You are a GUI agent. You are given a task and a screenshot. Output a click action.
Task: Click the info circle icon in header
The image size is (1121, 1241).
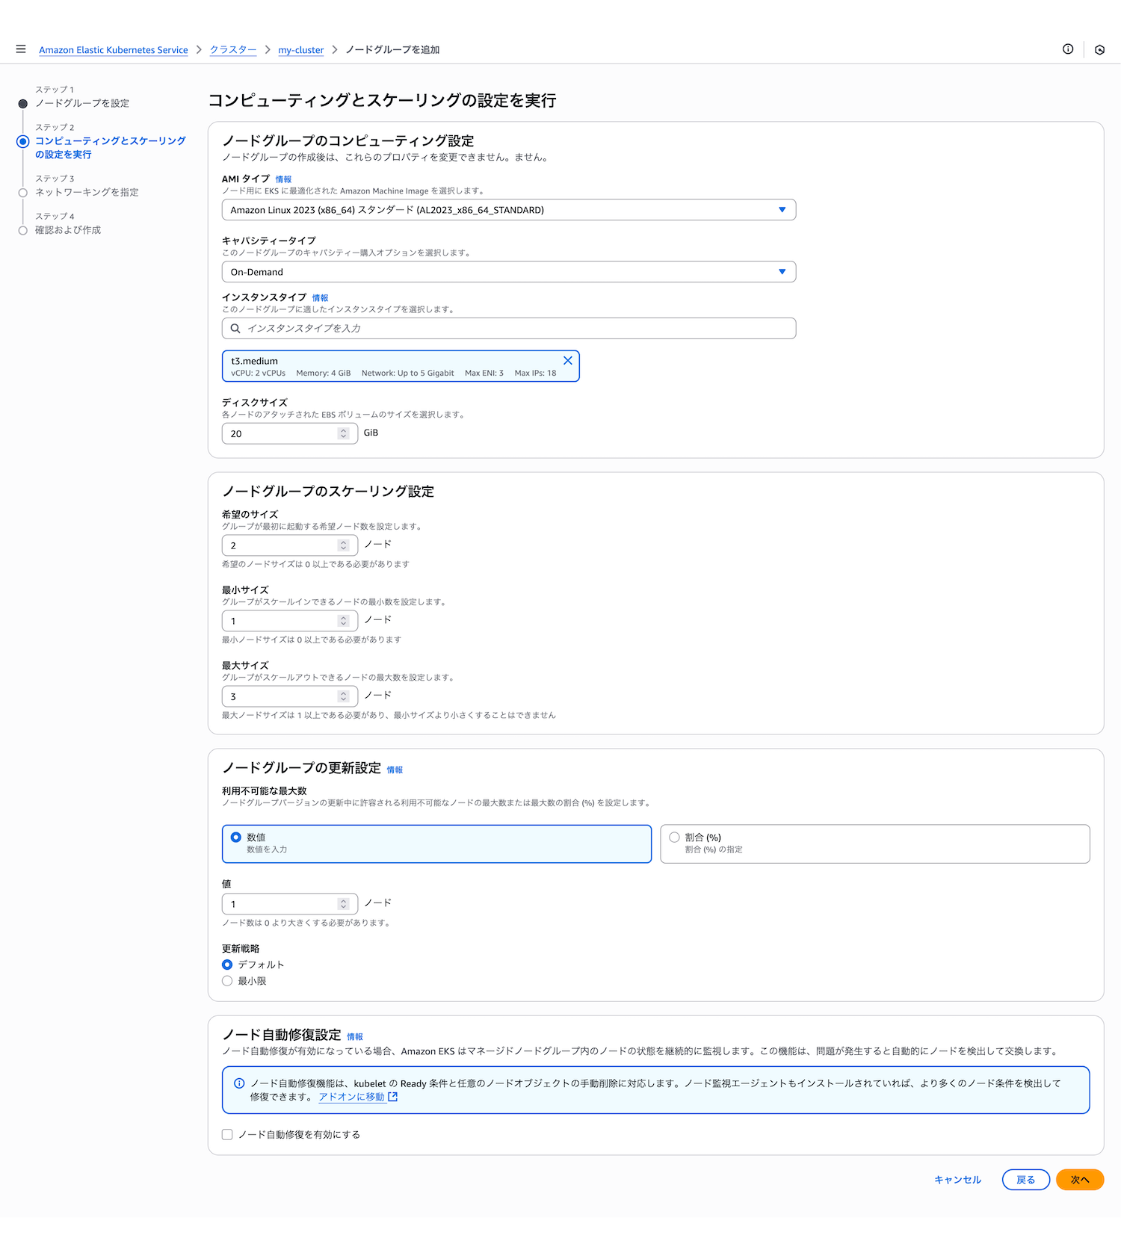click(1068, 49)
